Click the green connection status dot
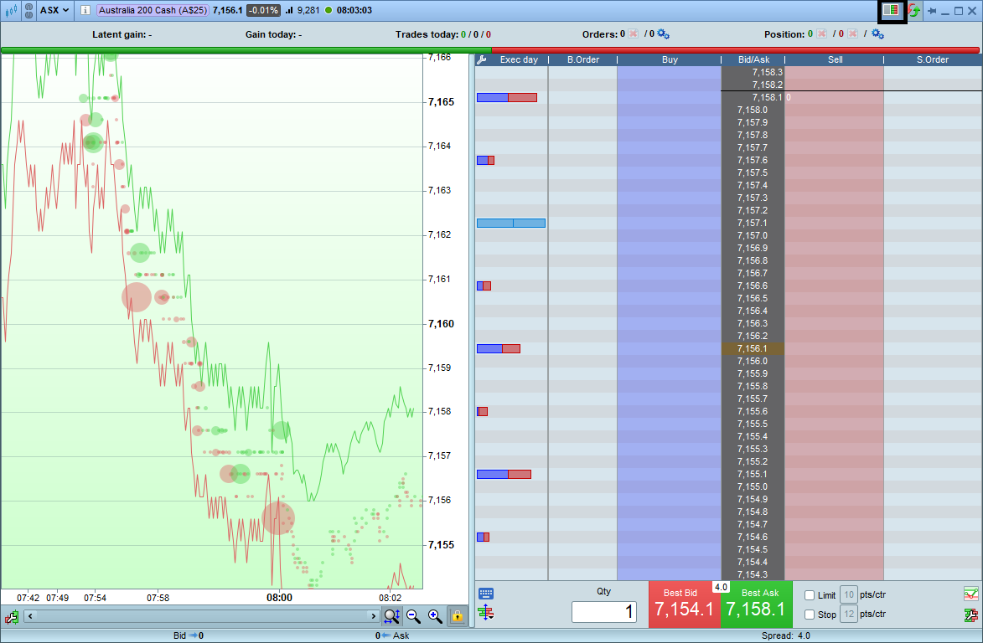 click(x=329, y=10)
